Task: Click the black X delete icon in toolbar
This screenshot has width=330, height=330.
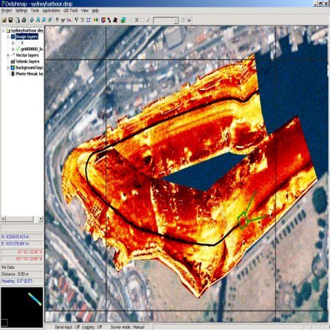Action: 137,21
